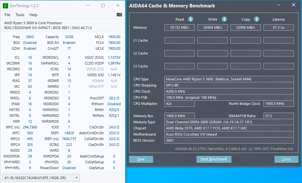The image size is (302, 183).
Task: Click the BGS Disabled value
Action: (30, 43)
